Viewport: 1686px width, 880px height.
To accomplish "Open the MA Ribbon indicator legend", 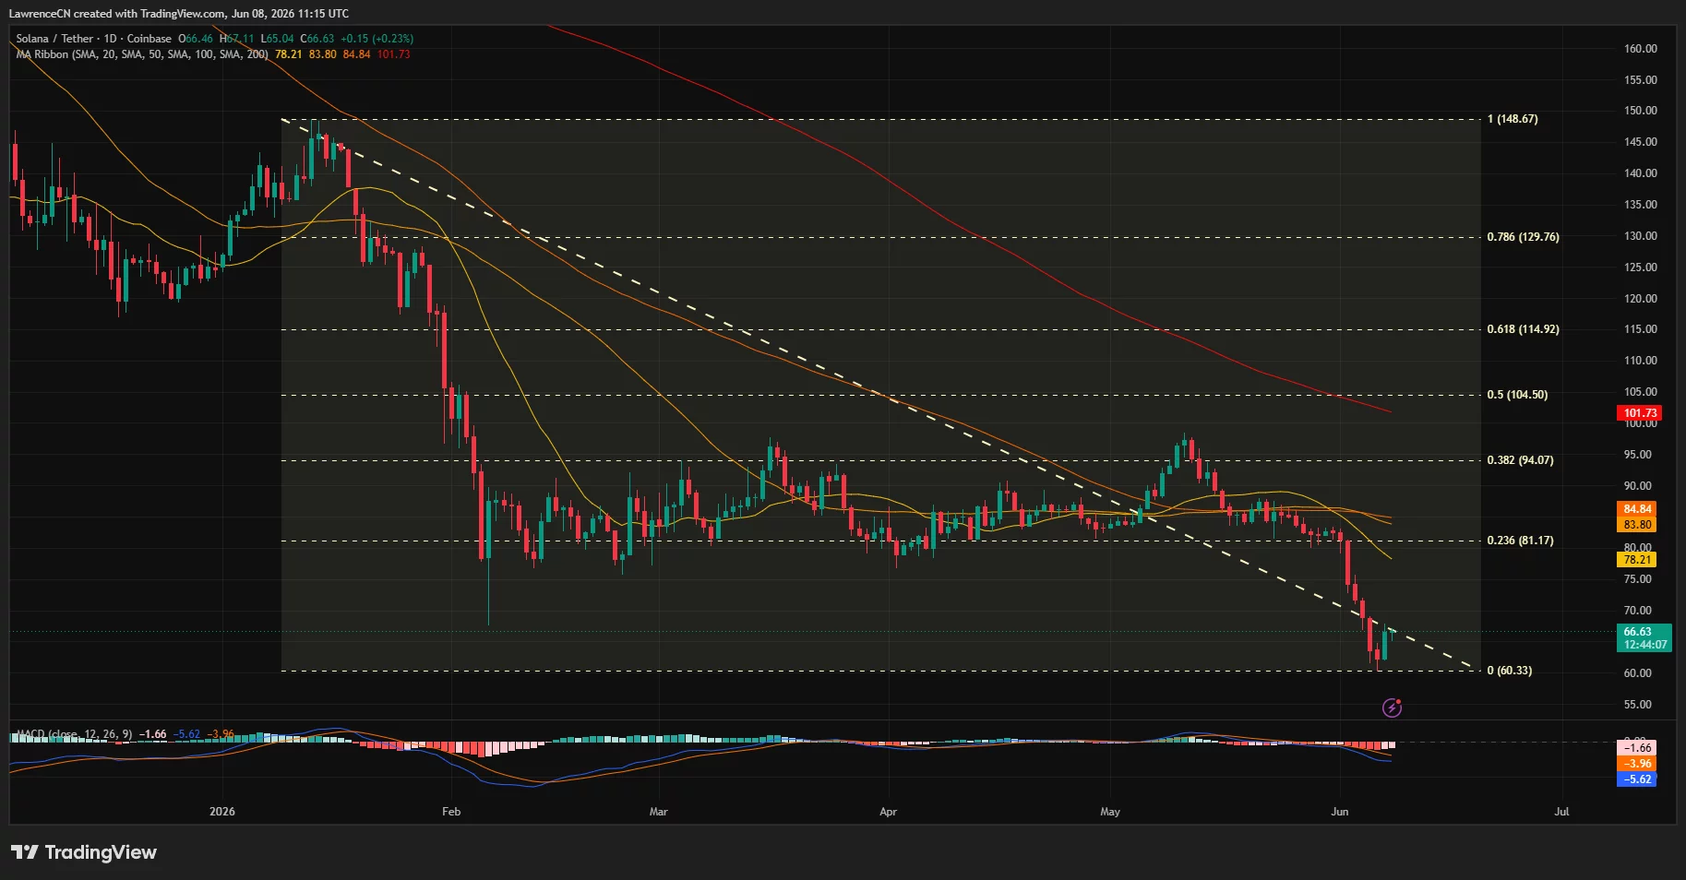I will click(142, 54).
